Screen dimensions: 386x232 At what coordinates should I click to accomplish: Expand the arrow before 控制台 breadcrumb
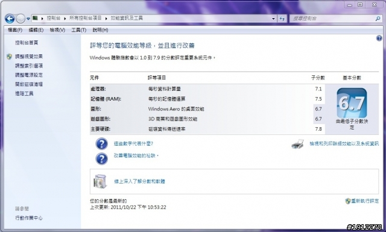click(x=42, y=19)
